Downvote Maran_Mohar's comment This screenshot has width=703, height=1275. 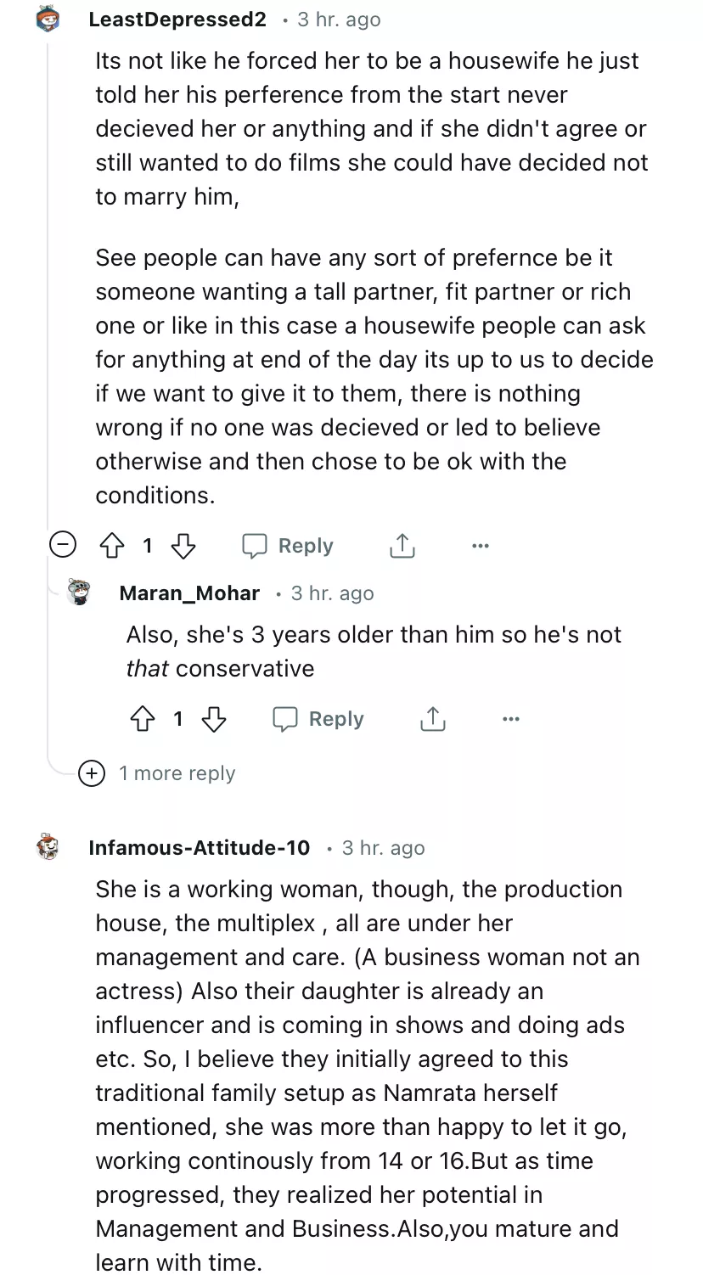(214, 719)
